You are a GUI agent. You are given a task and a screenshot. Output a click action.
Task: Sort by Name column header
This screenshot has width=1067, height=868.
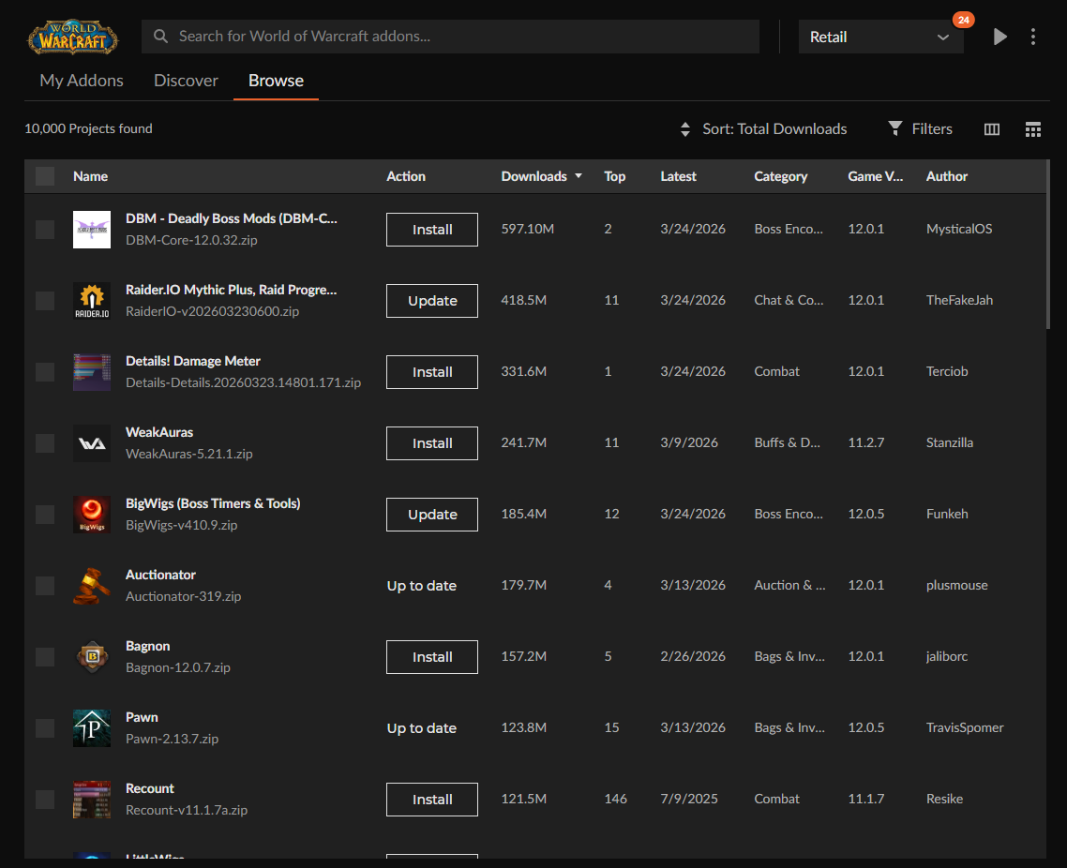(x=91, y=176)
